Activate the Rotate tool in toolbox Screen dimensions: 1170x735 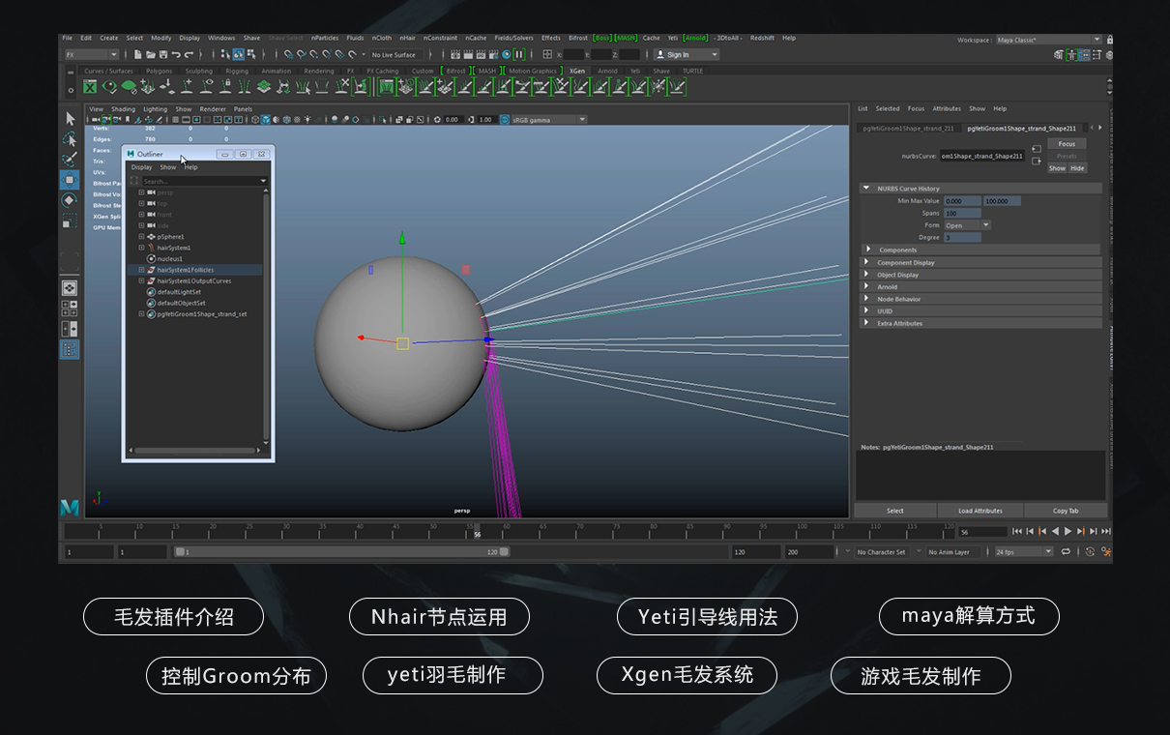70,200
